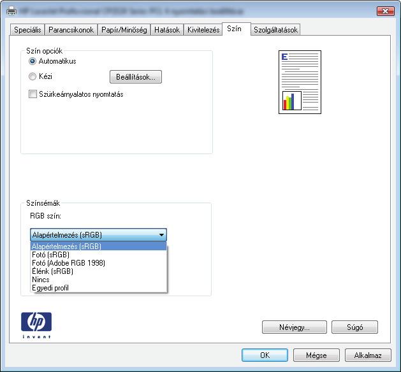Collapse the RGB szín dropdown arrow
This screenshot has height=372, width=401.
tap(161, 235)
